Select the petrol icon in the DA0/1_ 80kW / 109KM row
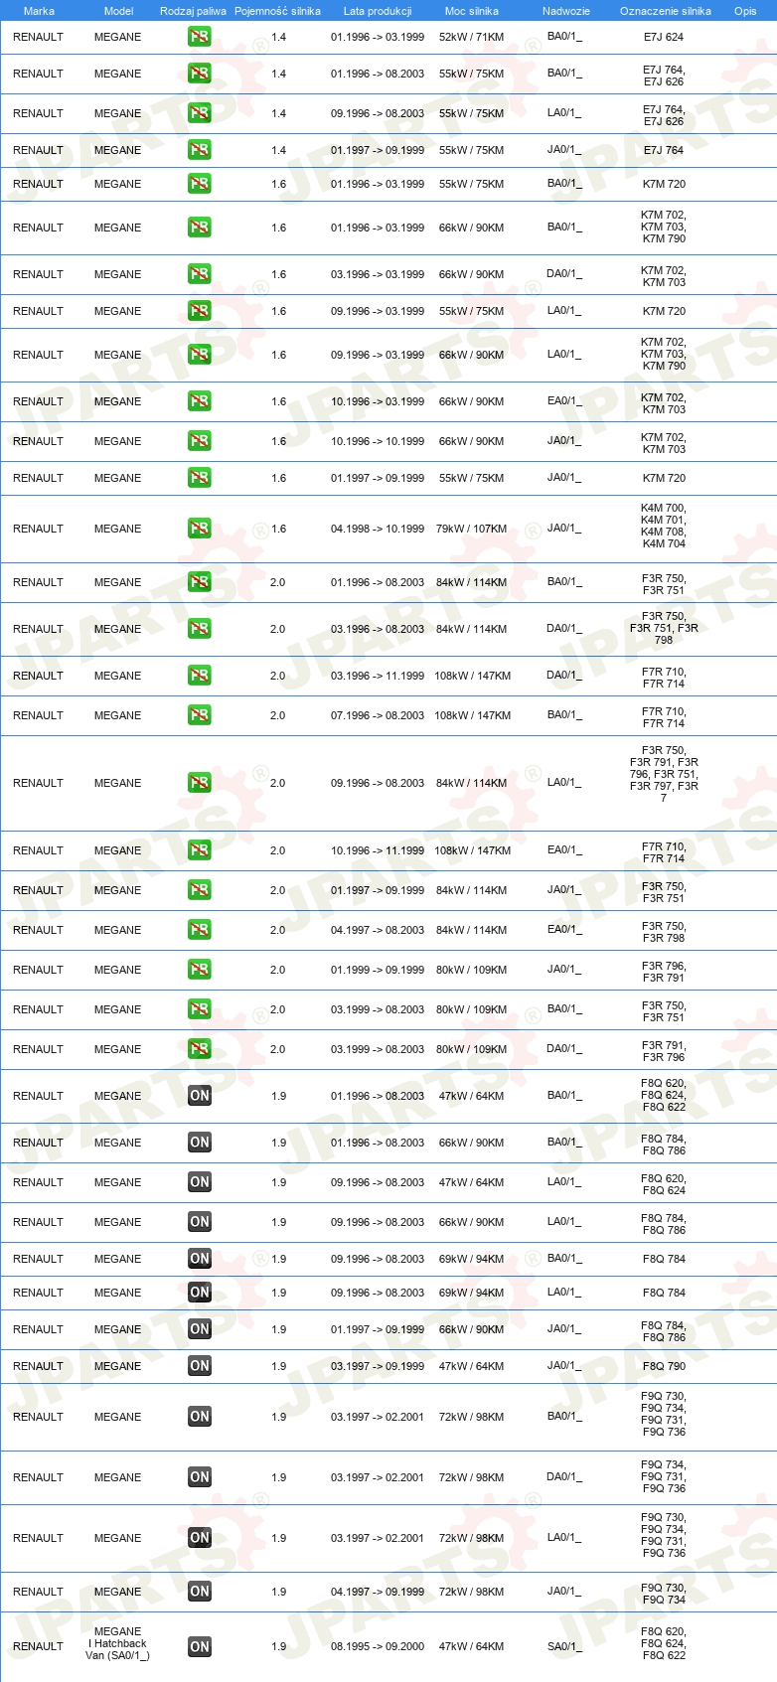Image resolution: width=777 pixels, height=1682 pixels. coord(200,1049)
